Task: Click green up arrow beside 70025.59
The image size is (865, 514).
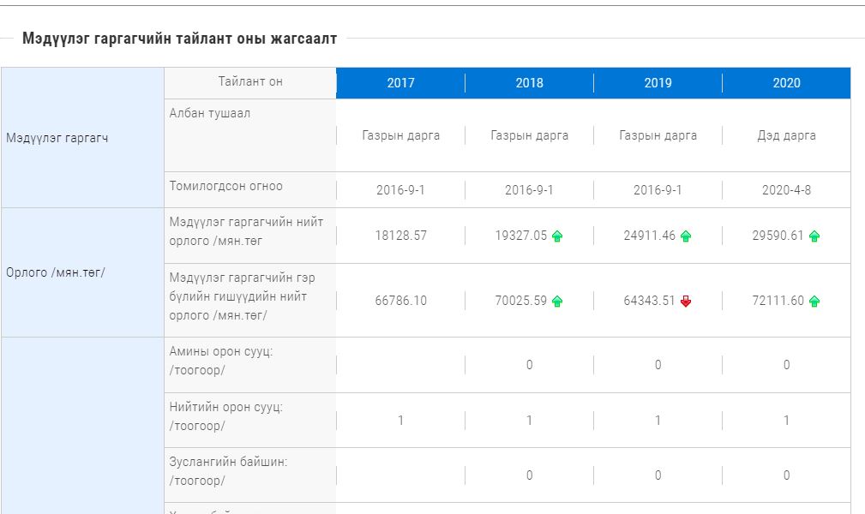Action: pos(557,302)
